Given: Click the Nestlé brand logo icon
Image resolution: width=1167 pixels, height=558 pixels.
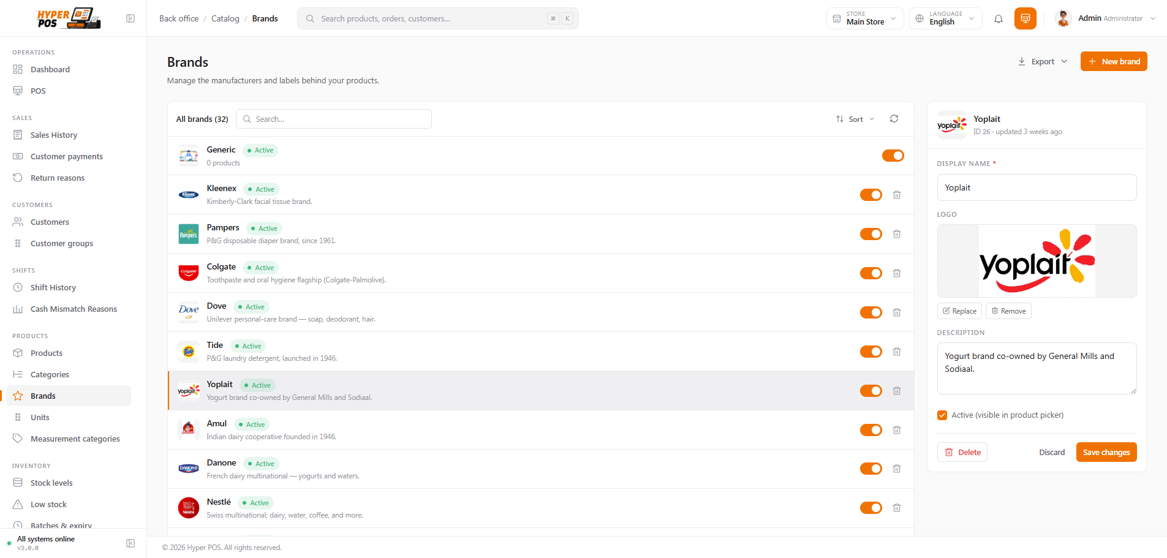Looking at the screenshot, I should [189, 508].
